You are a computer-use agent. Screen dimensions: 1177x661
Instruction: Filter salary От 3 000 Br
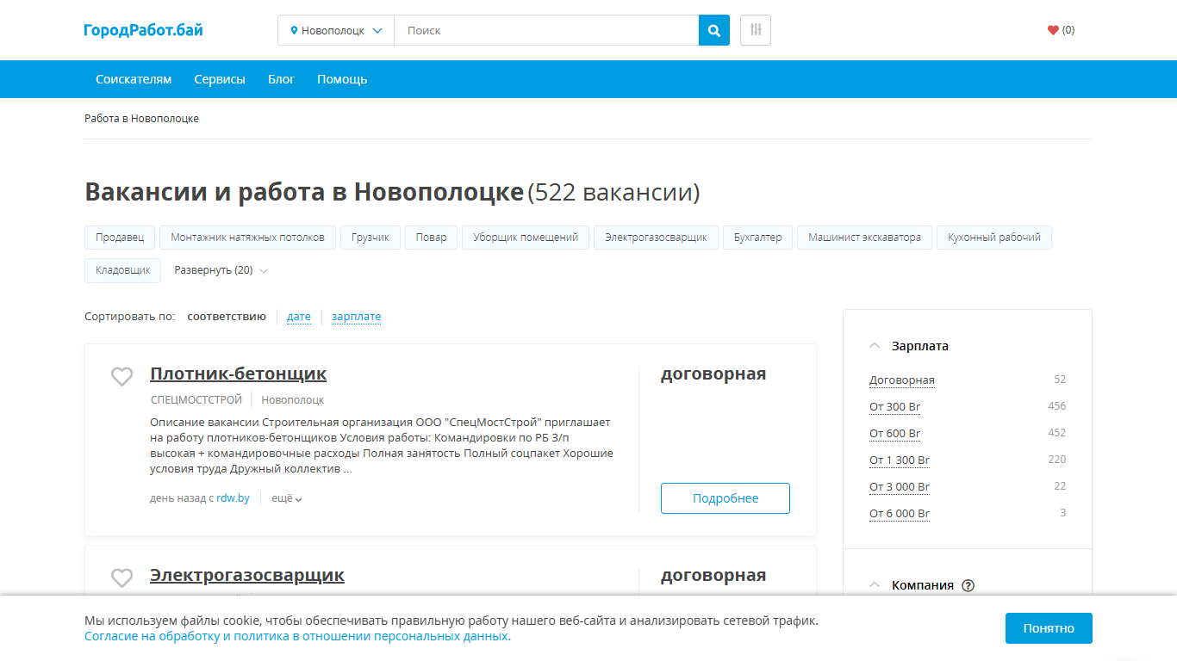tap(900, 487)
